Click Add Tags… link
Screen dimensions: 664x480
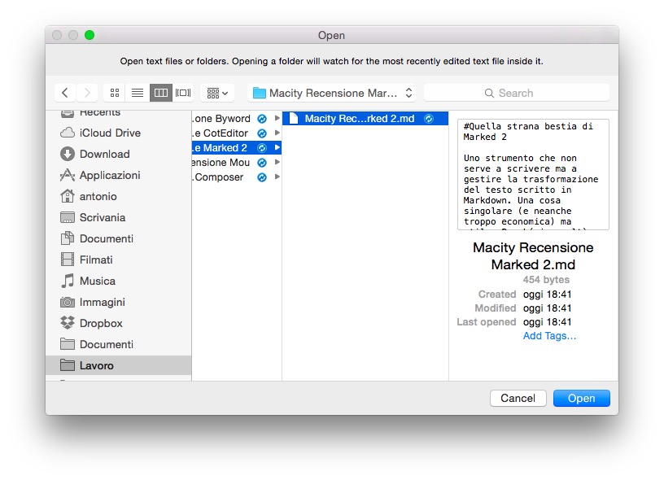click(x=549, y=336)
